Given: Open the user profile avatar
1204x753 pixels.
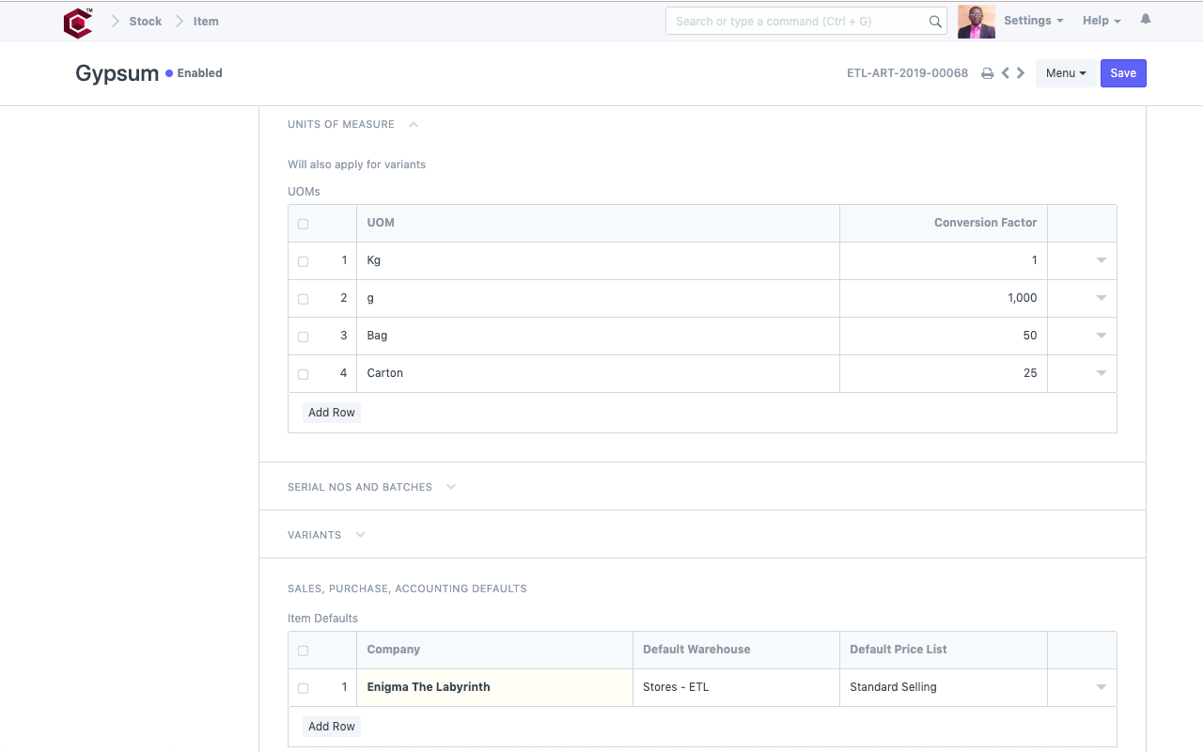Looking at the screenshot, I should click(976, 20).
